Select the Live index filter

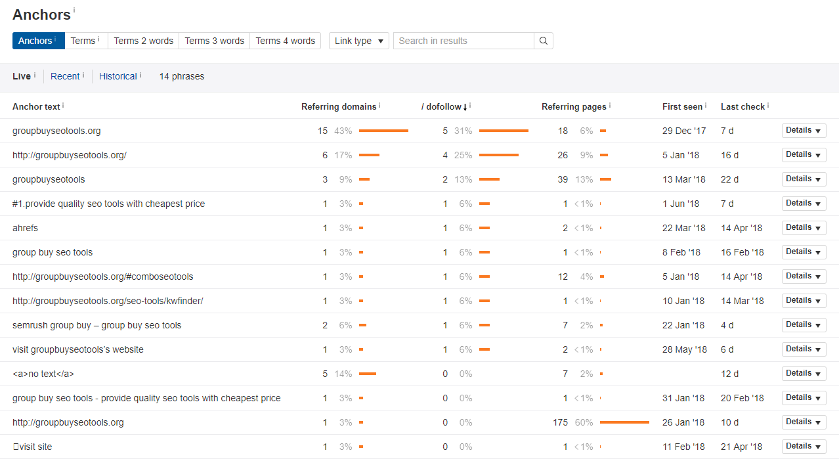coord(22,76)
